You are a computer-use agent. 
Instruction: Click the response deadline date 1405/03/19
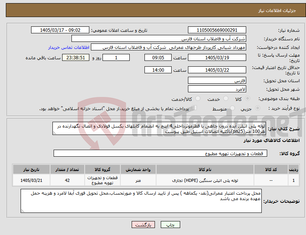pyautogui.click(x=217, y=57)
